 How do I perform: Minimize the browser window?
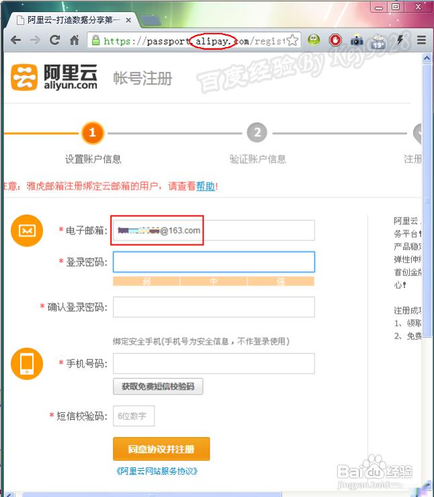point(379,7)
